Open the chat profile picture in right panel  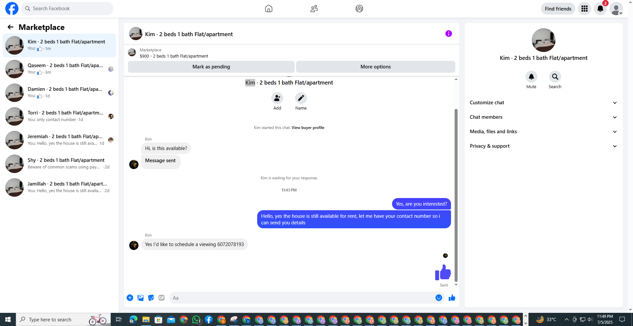[x=543, y=40]
